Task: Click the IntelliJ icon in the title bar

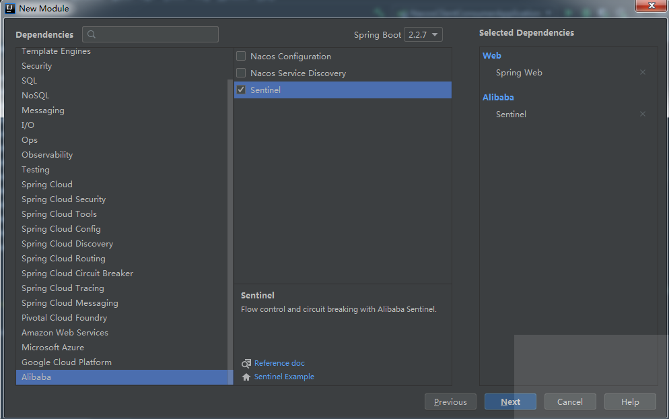Action: click(x=10, y=8)
